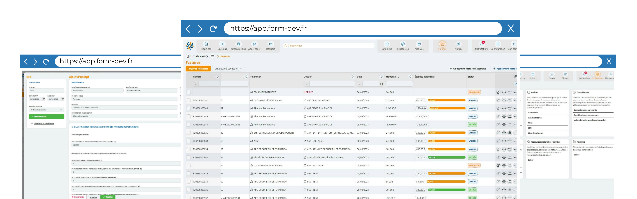Image resolution: width=637 pixels, height=199 pixels.
Task: View invoice F20230900943 with the eye icon
Action: 504,108
